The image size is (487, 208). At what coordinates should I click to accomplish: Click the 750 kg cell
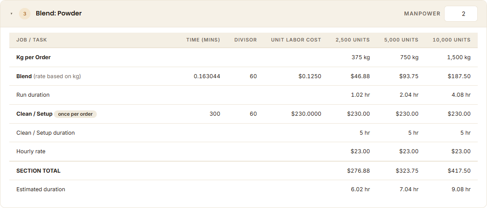[409, 57]
